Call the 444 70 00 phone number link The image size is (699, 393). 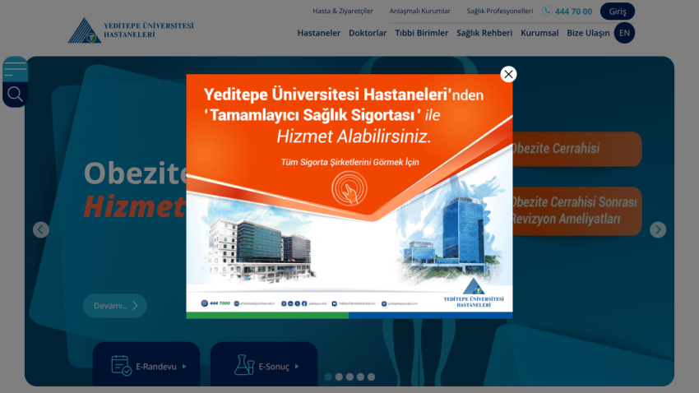[573, 12]
